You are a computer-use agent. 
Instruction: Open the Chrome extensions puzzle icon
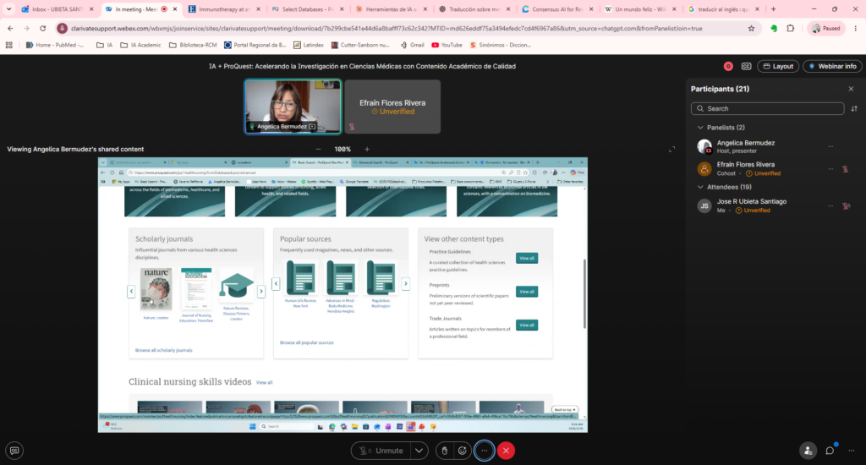click(x=791, y=28)
